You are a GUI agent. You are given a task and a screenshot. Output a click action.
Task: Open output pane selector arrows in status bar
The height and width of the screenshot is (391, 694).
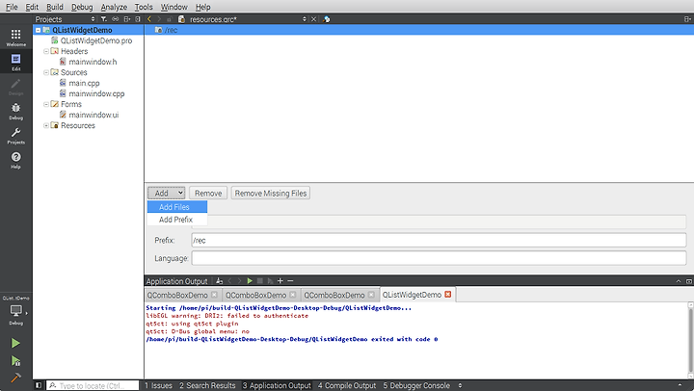click(461, 385)
